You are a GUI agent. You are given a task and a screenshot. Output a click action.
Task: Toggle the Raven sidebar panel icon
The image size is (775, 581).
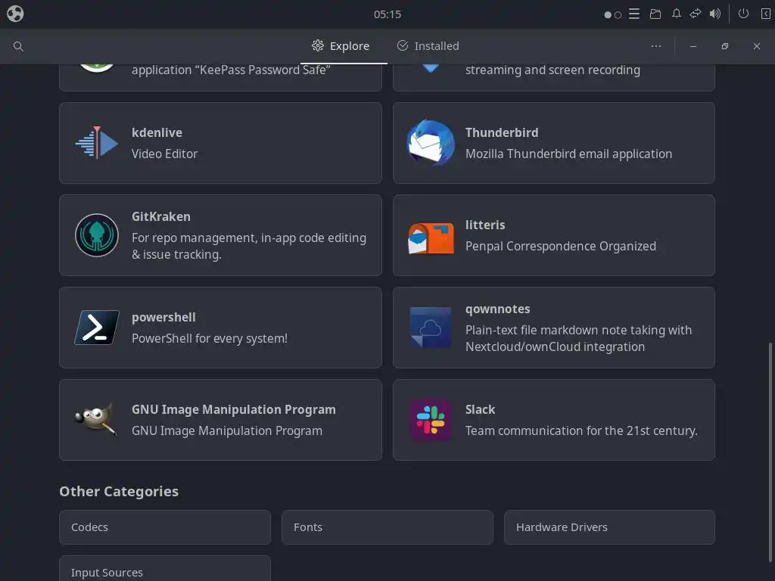click(765, 14)
